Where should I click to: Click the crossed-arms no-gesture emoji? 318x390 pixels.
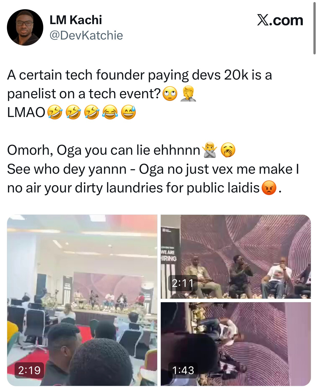tap(209, 151)
